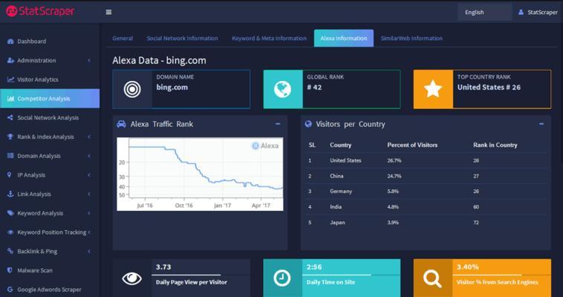Click the China row in country table
This screenshot has width=563, height=297.
point(426,176)
